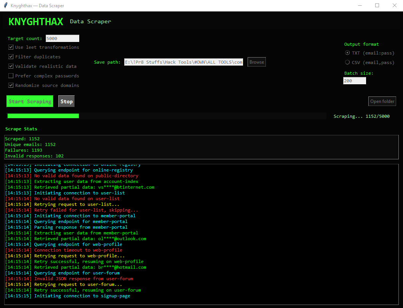Click log line 'Retrying request to user-list...'

pos(62,204)
